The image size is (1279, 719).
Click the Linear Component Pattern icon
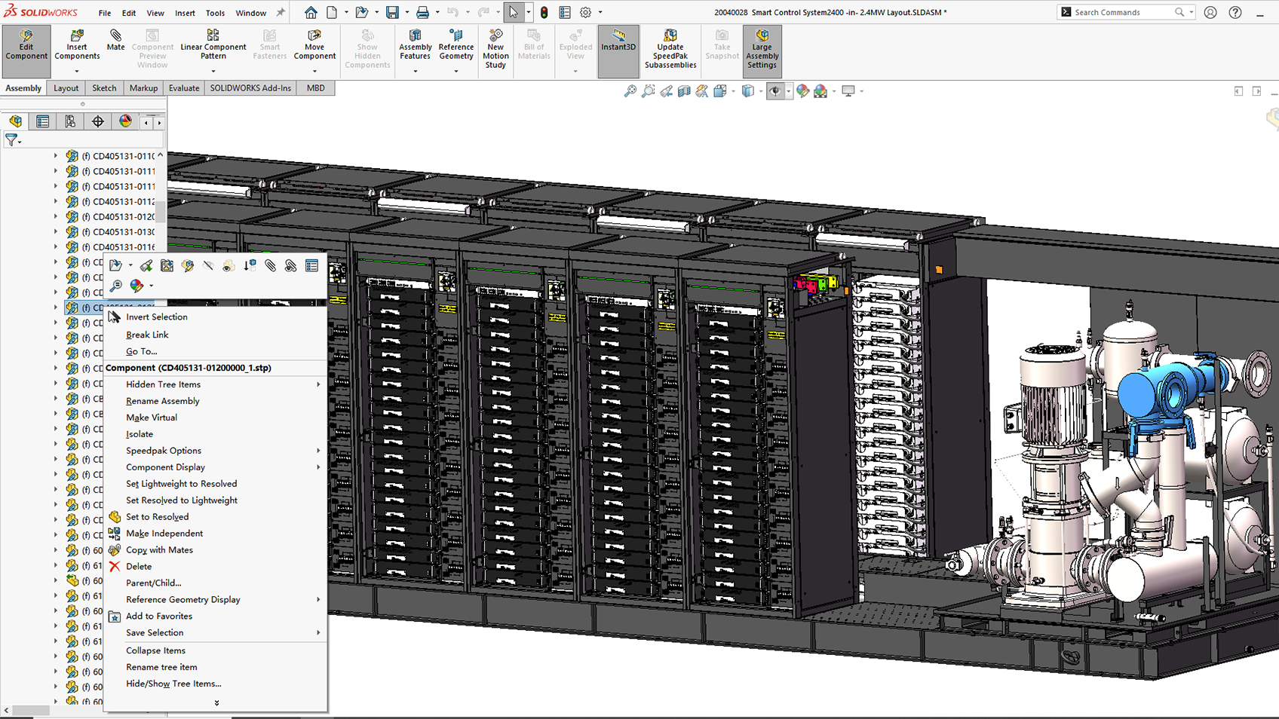213,35
